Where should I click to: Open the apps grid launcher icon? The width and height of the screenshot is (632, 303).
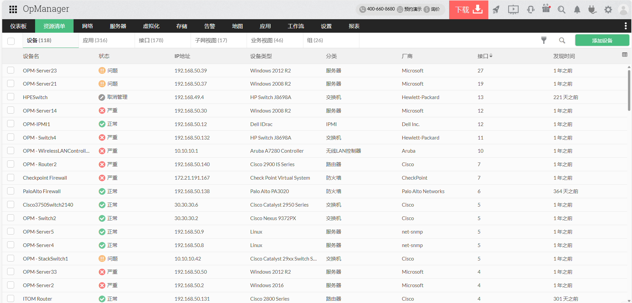[x=13, y=9]
